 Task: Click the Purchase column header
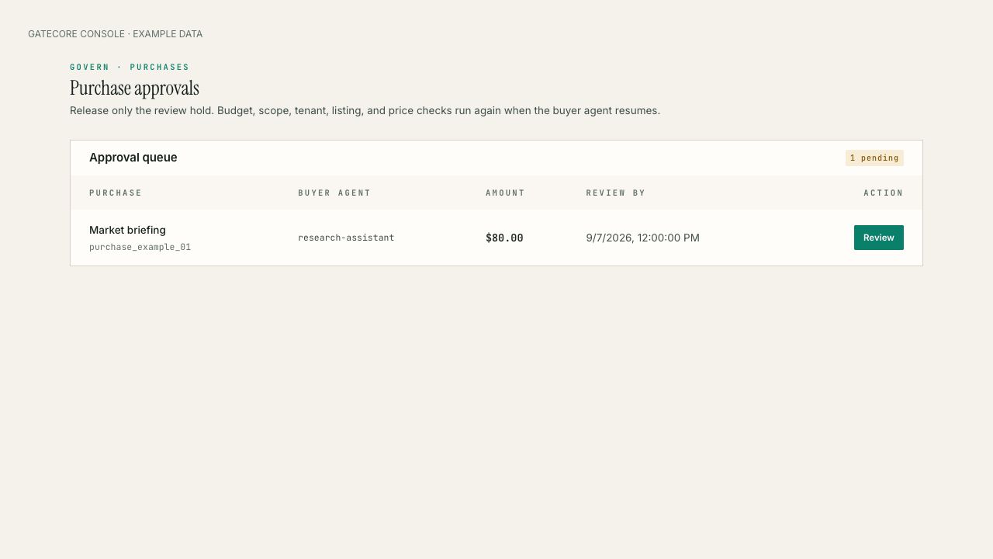(116, 193)
